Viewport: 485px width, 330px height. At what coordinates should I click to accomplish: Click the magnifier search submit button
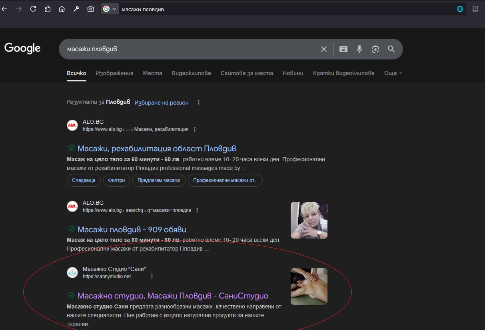pos(391,49)
